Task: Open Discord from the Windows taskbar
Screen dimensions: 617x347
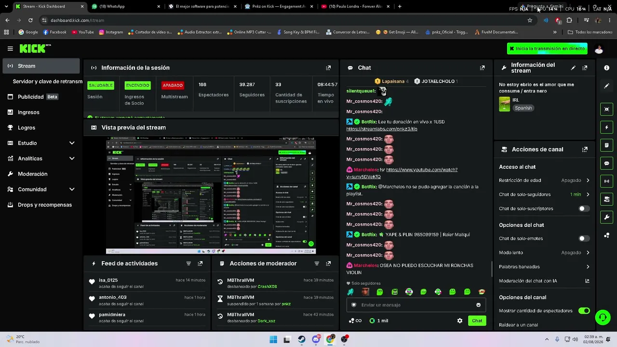Action: click(x=316, y=339)
